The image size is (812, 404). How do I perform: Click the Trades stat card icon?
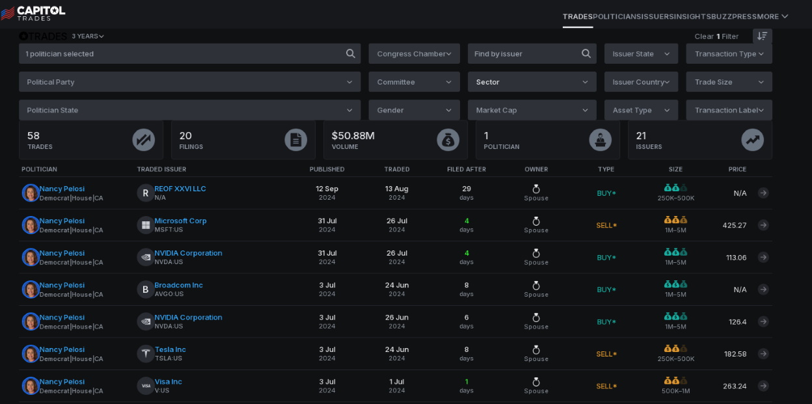143,140
